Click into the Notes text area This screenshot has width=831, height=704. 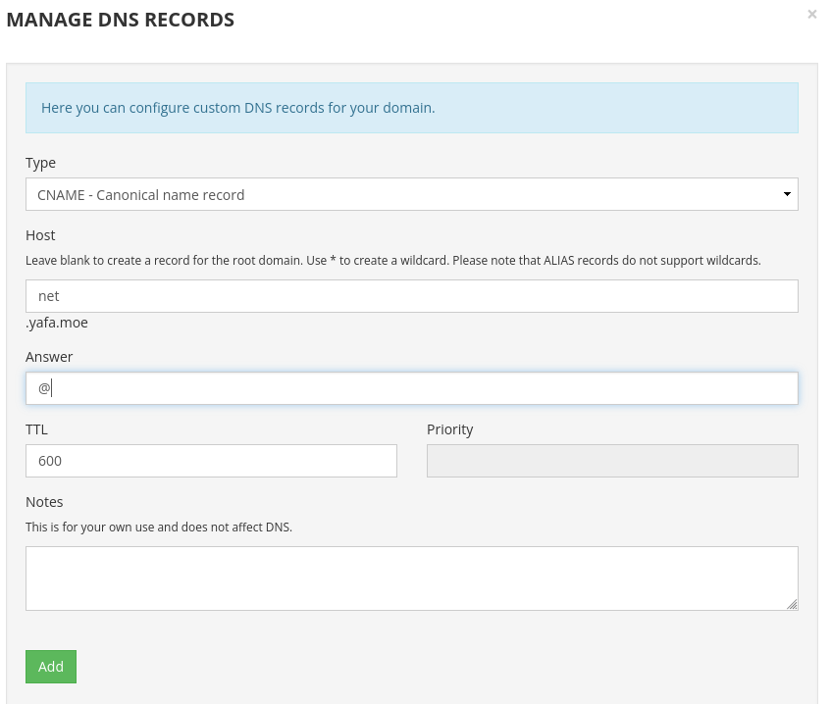coord(412,578)
